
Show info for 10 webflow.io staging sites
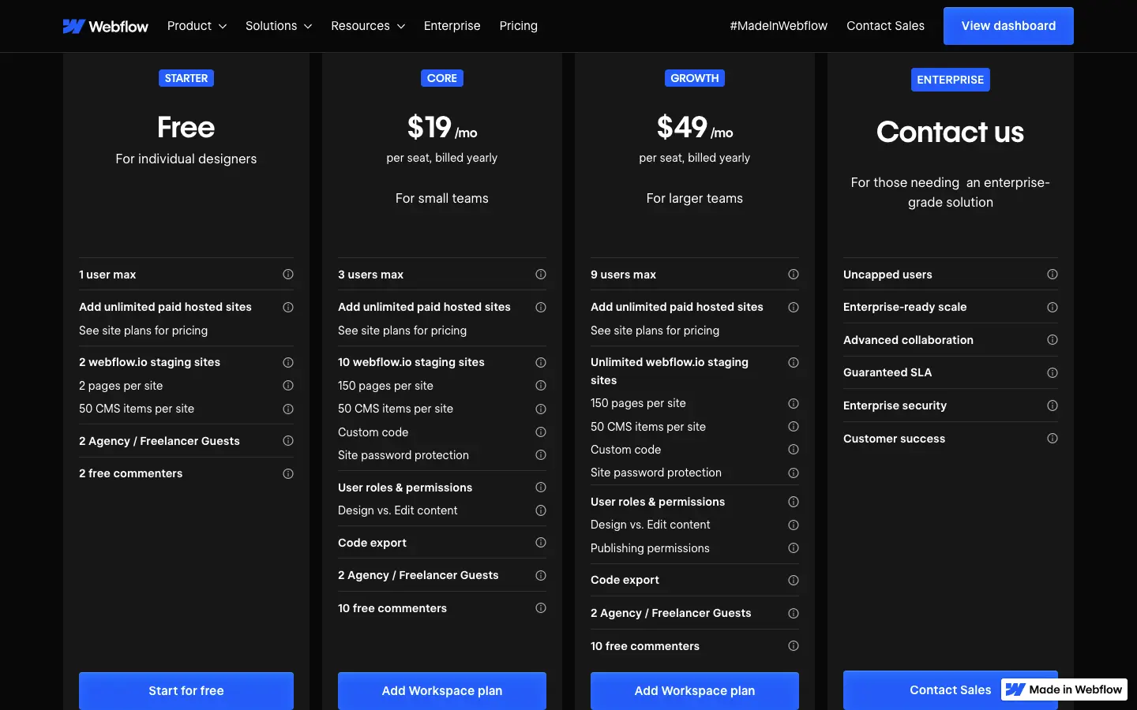541,363
